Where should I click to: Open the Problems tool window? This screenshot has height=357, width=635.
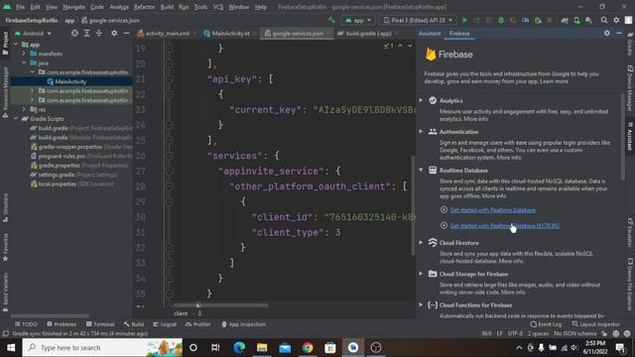62,324
